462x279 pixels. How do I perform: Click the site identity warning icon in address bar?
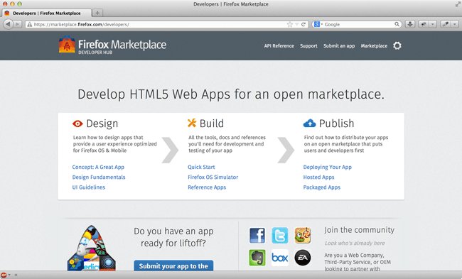[x=29, y=24]
